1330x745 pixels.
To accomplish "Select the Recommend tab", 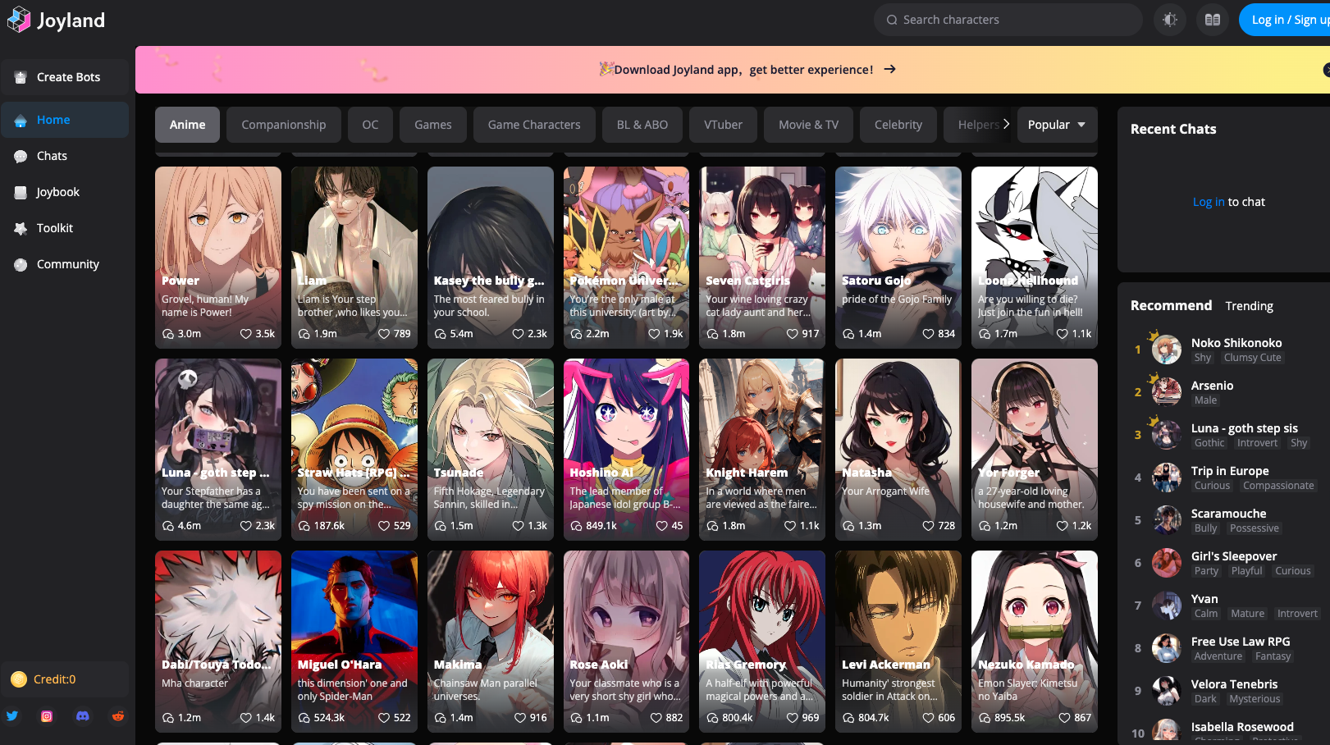I will [1171, 305].
